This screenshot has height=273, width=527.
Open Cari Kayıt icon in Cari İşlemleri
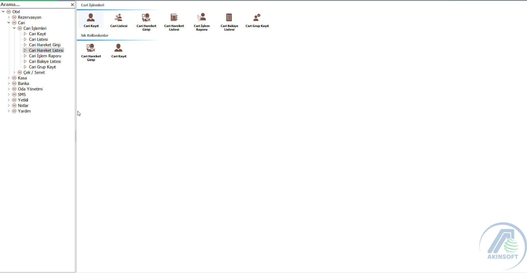[91, 20]
